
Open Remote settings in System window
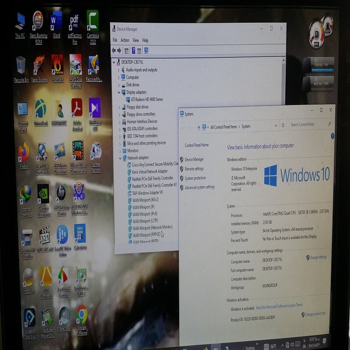click(x=194, y=169)
